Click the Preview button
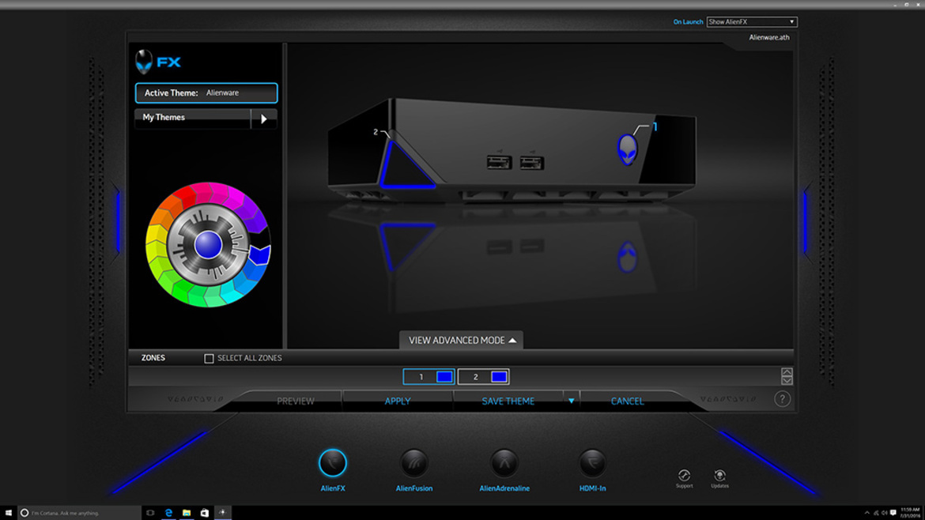This screenshot has height=520, width=925. point(296,401)
